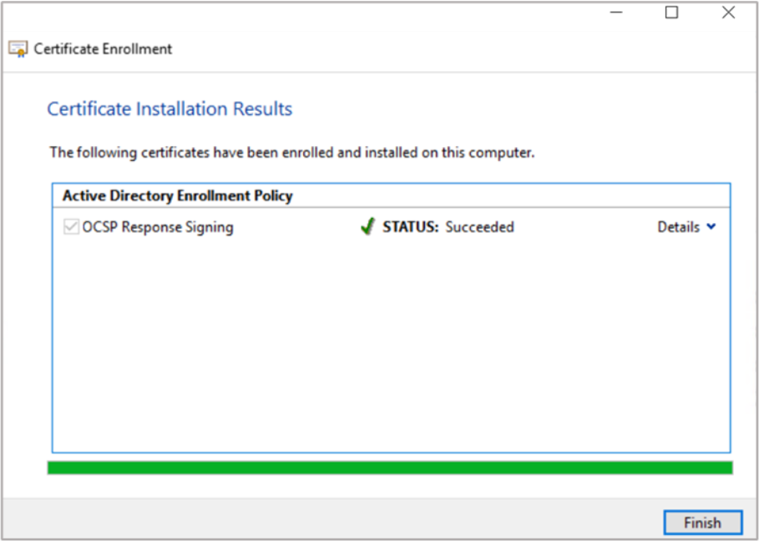Click the green success checkmark icon

click(x=367, y=227)
